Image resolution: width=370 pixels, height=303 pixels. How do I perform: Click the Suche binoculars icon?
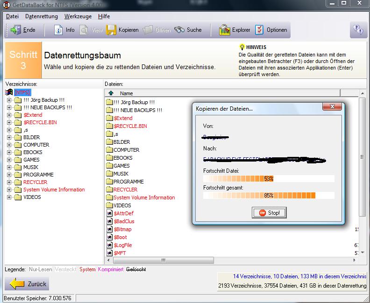[x=179, y=30]
